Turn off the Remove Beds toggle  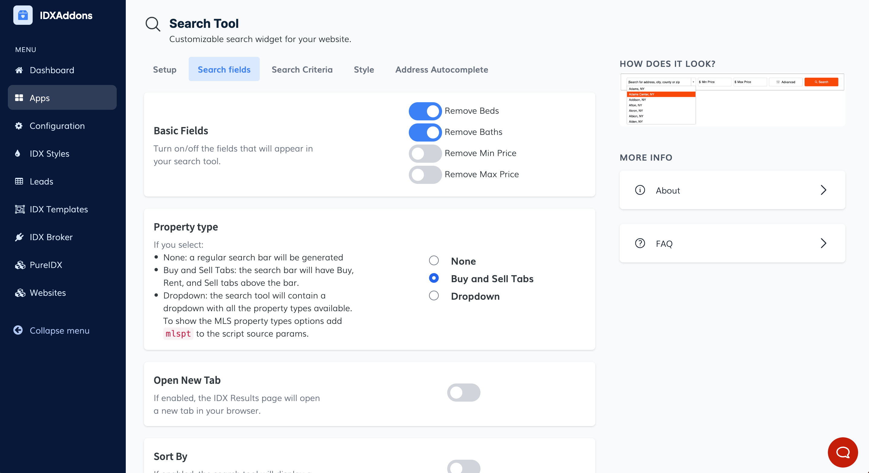point(425,111)
